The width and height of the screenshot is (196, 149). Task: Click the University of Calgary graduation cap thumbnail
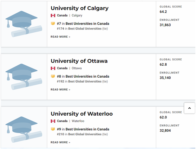click(24, 24)
